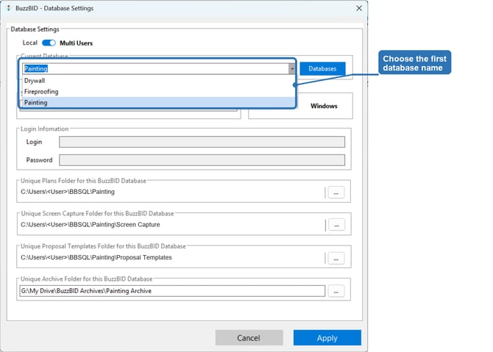Click the BuzzBID icon in title bar

pyautogui.click(x=9, y=8)
